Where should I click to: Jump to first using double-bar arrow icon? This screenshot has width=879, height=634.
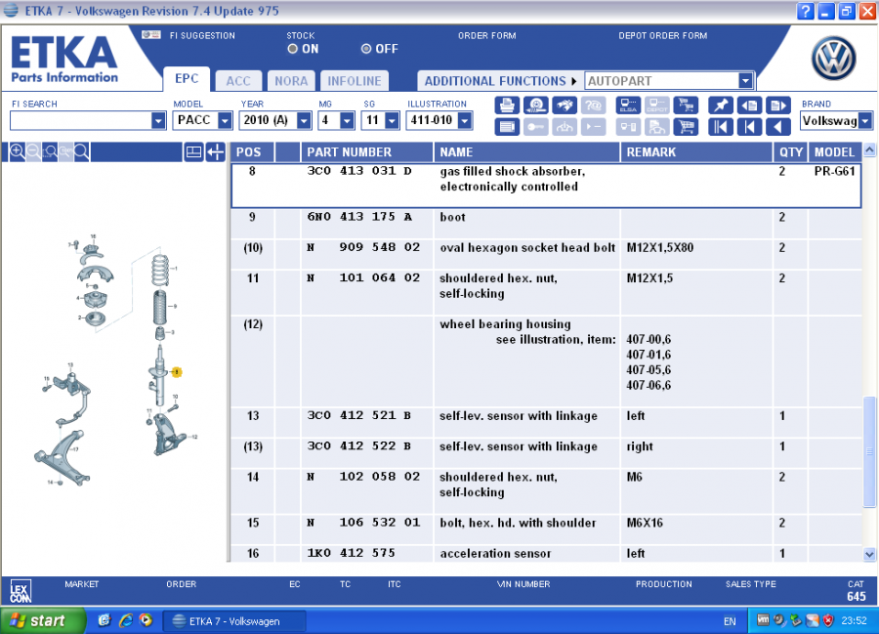click(721, 126)
